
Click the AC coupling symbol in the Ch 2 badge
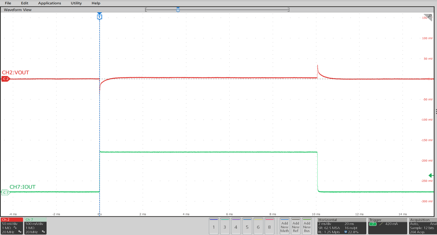click(x=15, y=228)
